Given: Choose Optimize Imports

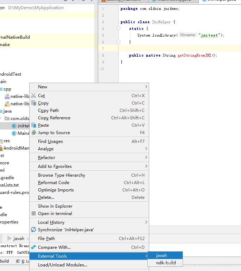Looking at the screenshot, I should pos(89,190).
